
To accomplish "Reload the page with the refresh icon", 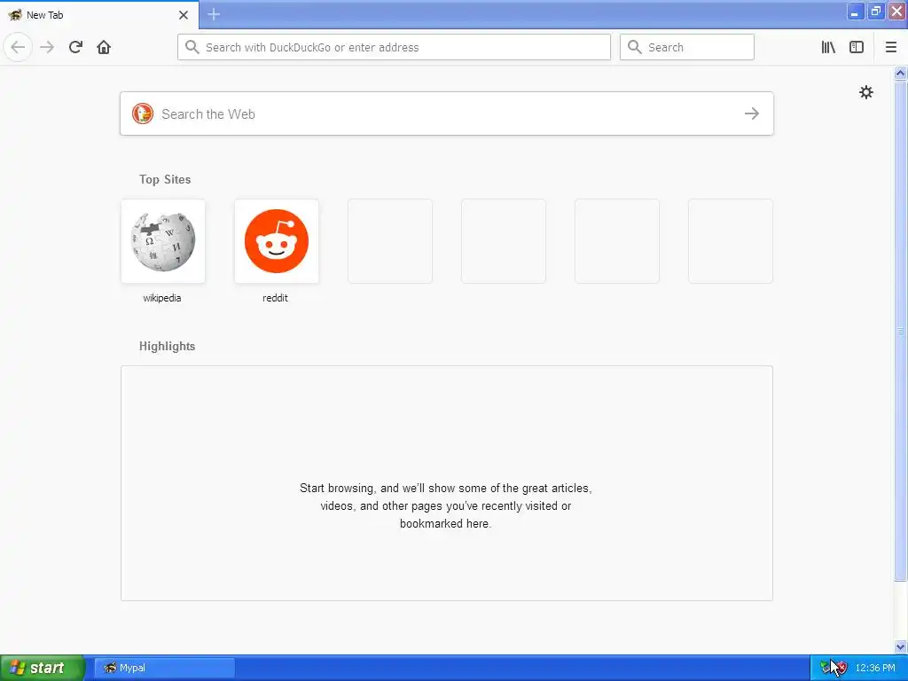I will coord(75,47).
